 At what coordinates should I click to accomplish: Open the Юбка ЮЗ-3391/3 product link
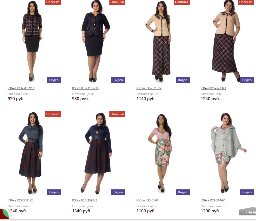pyautogui.click(x=84, y=200)
